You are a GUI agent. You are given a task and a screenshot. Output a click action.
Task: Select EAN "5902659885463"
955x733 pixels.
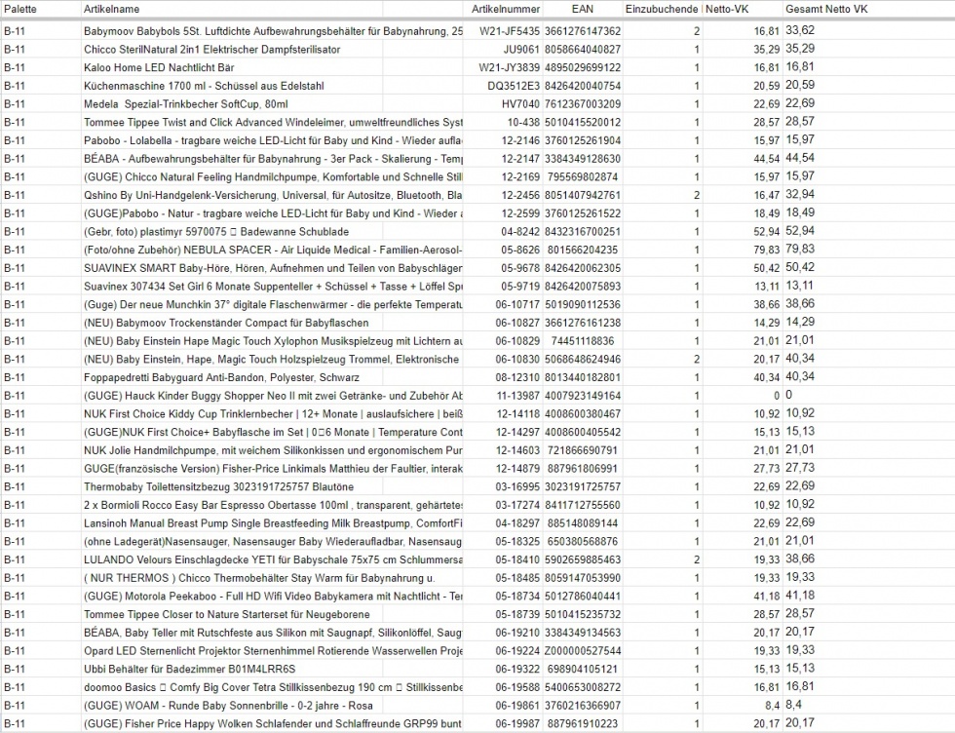[583, 559]
